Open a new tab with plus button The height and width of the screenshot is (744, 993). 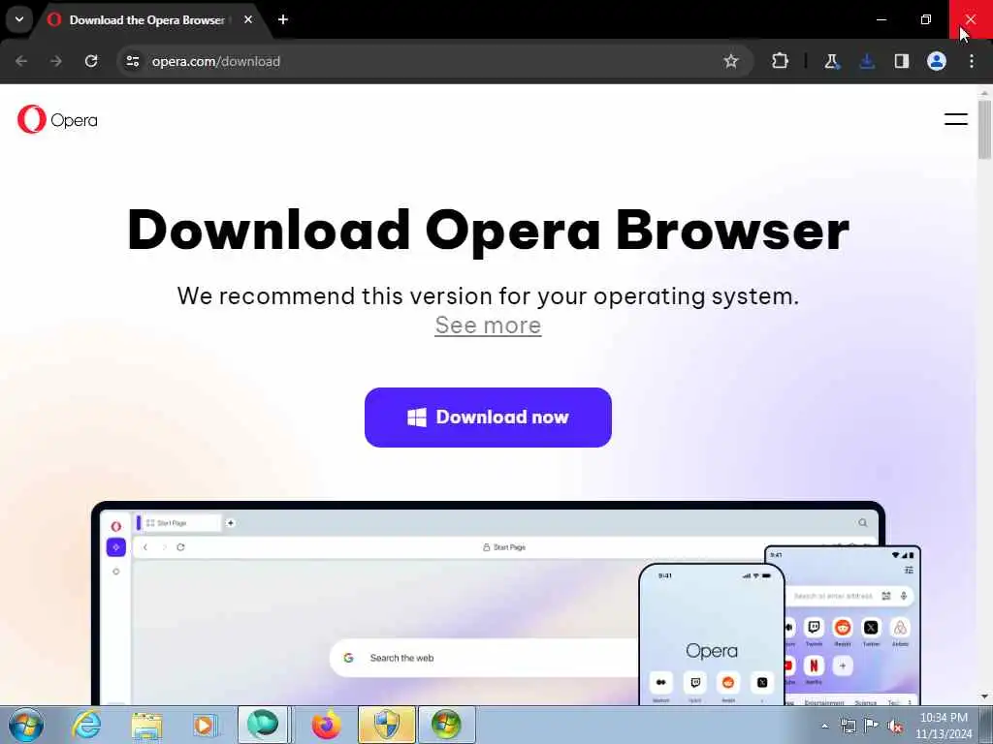(283, 19)
